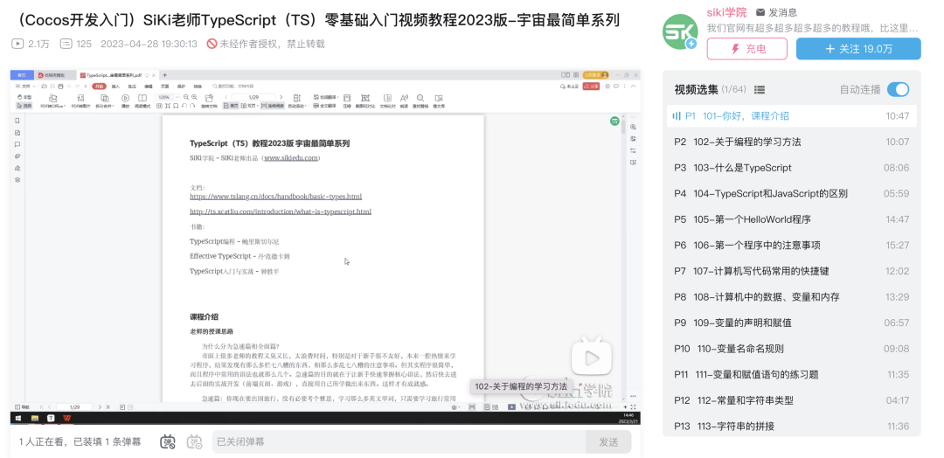Screen dimensions: 944x458
Task: Open P3 103-什么是TypeScript episode
Action: coord(792,168)
